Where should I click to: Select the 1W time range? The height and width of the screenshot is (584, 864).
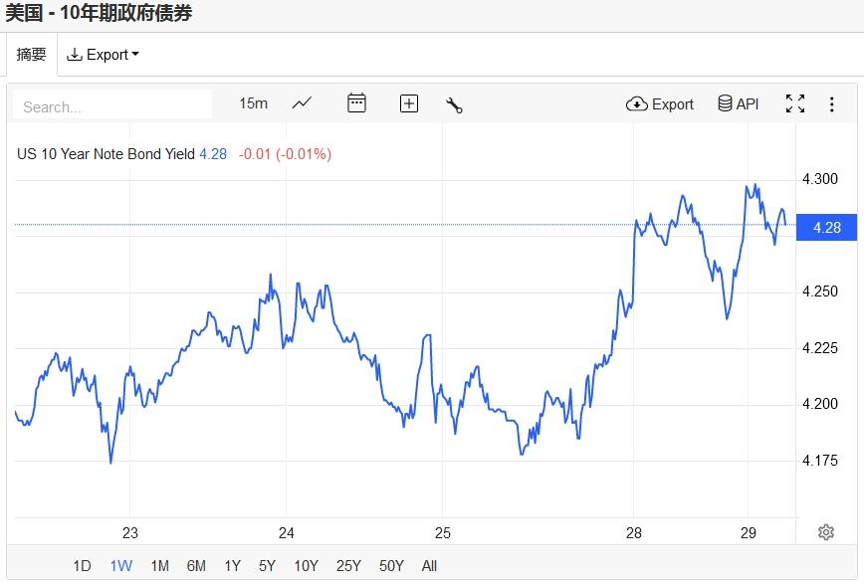[120, 566]
